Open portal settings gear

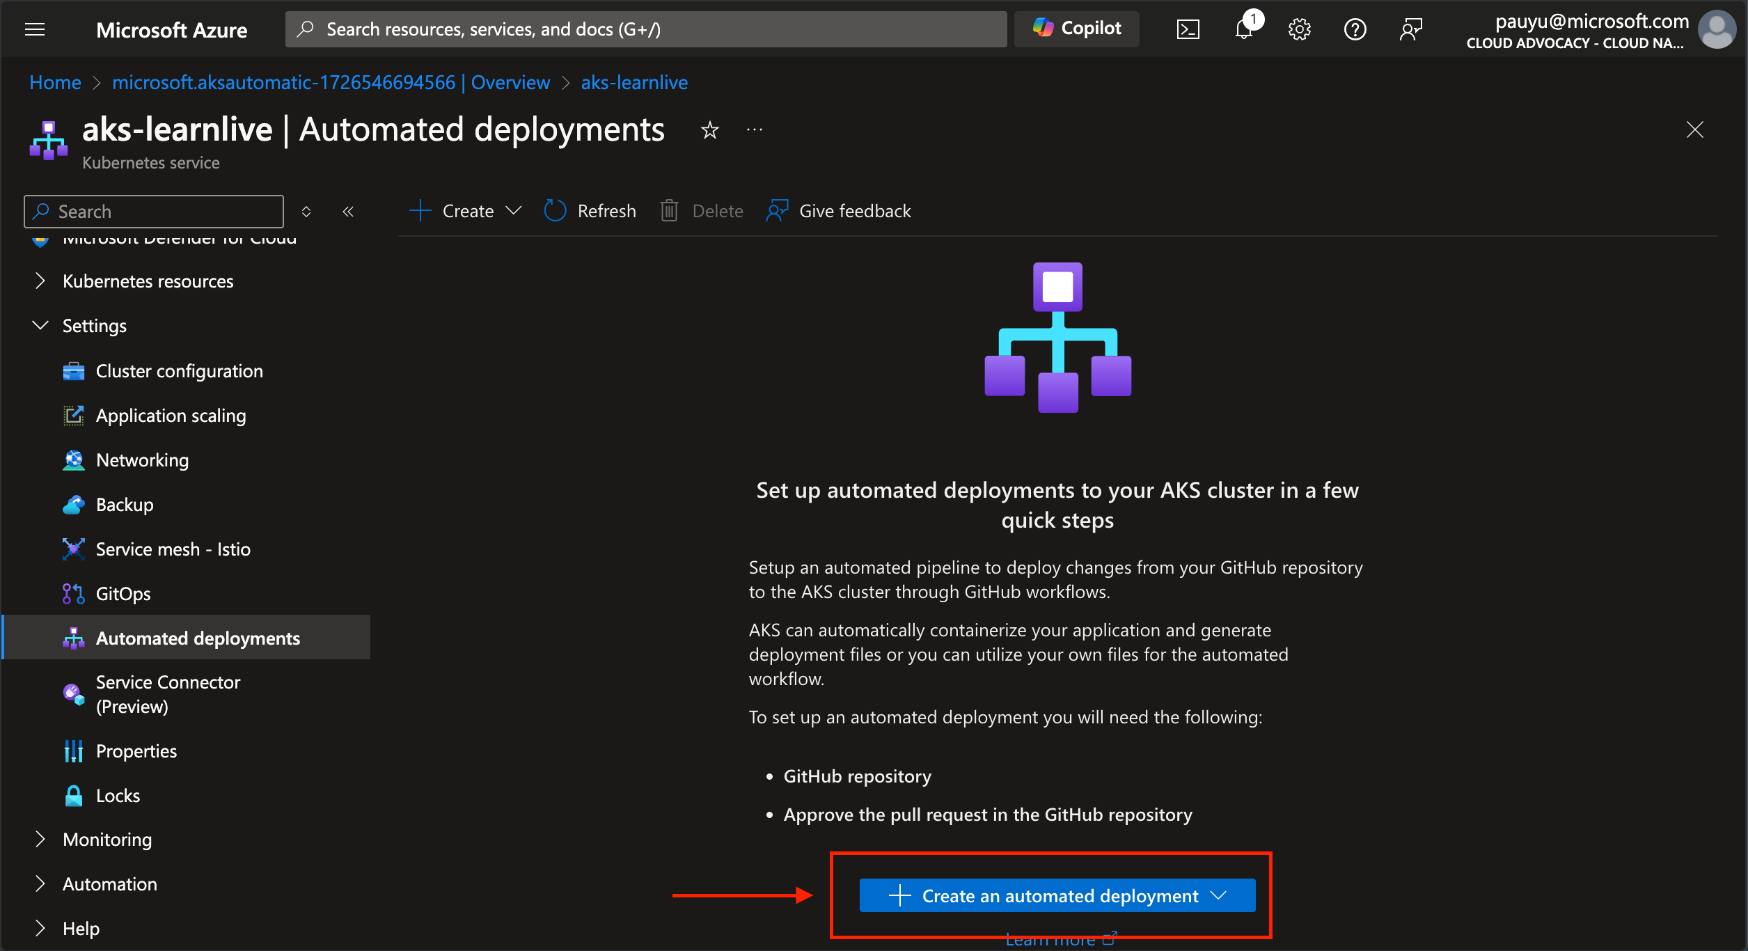(1299, 29)
